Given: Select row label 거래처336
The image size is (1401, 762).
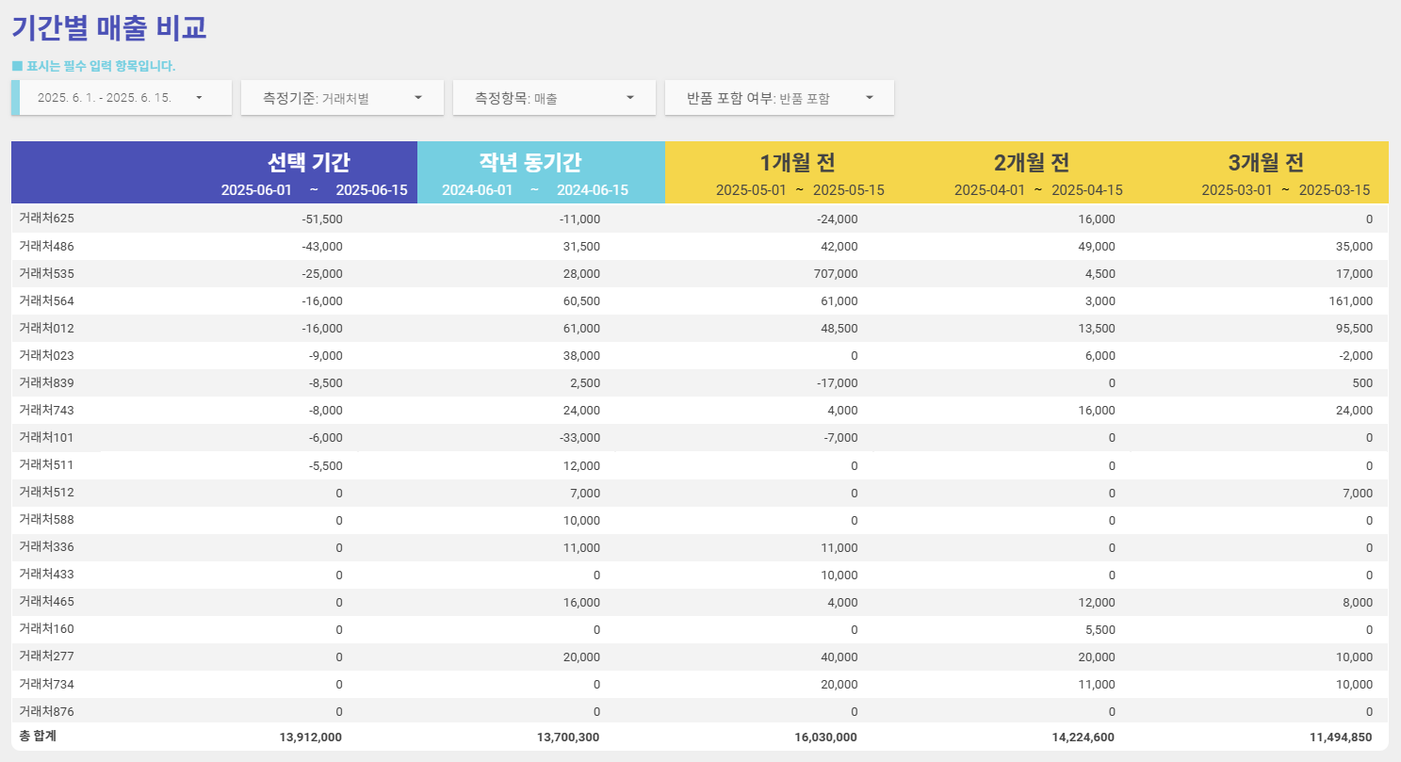Looking at the screenshot, I should coord(46,546).
